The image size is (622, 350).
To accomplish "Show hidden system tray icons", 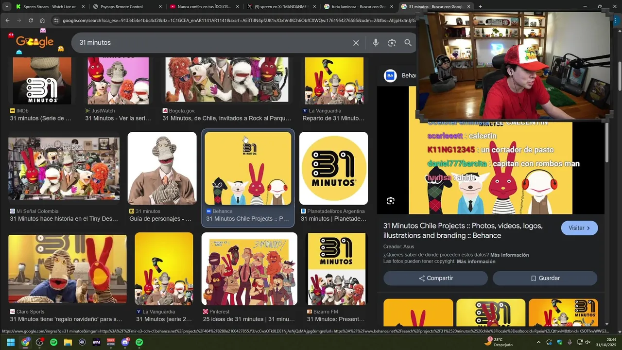I will click(538, 342).
